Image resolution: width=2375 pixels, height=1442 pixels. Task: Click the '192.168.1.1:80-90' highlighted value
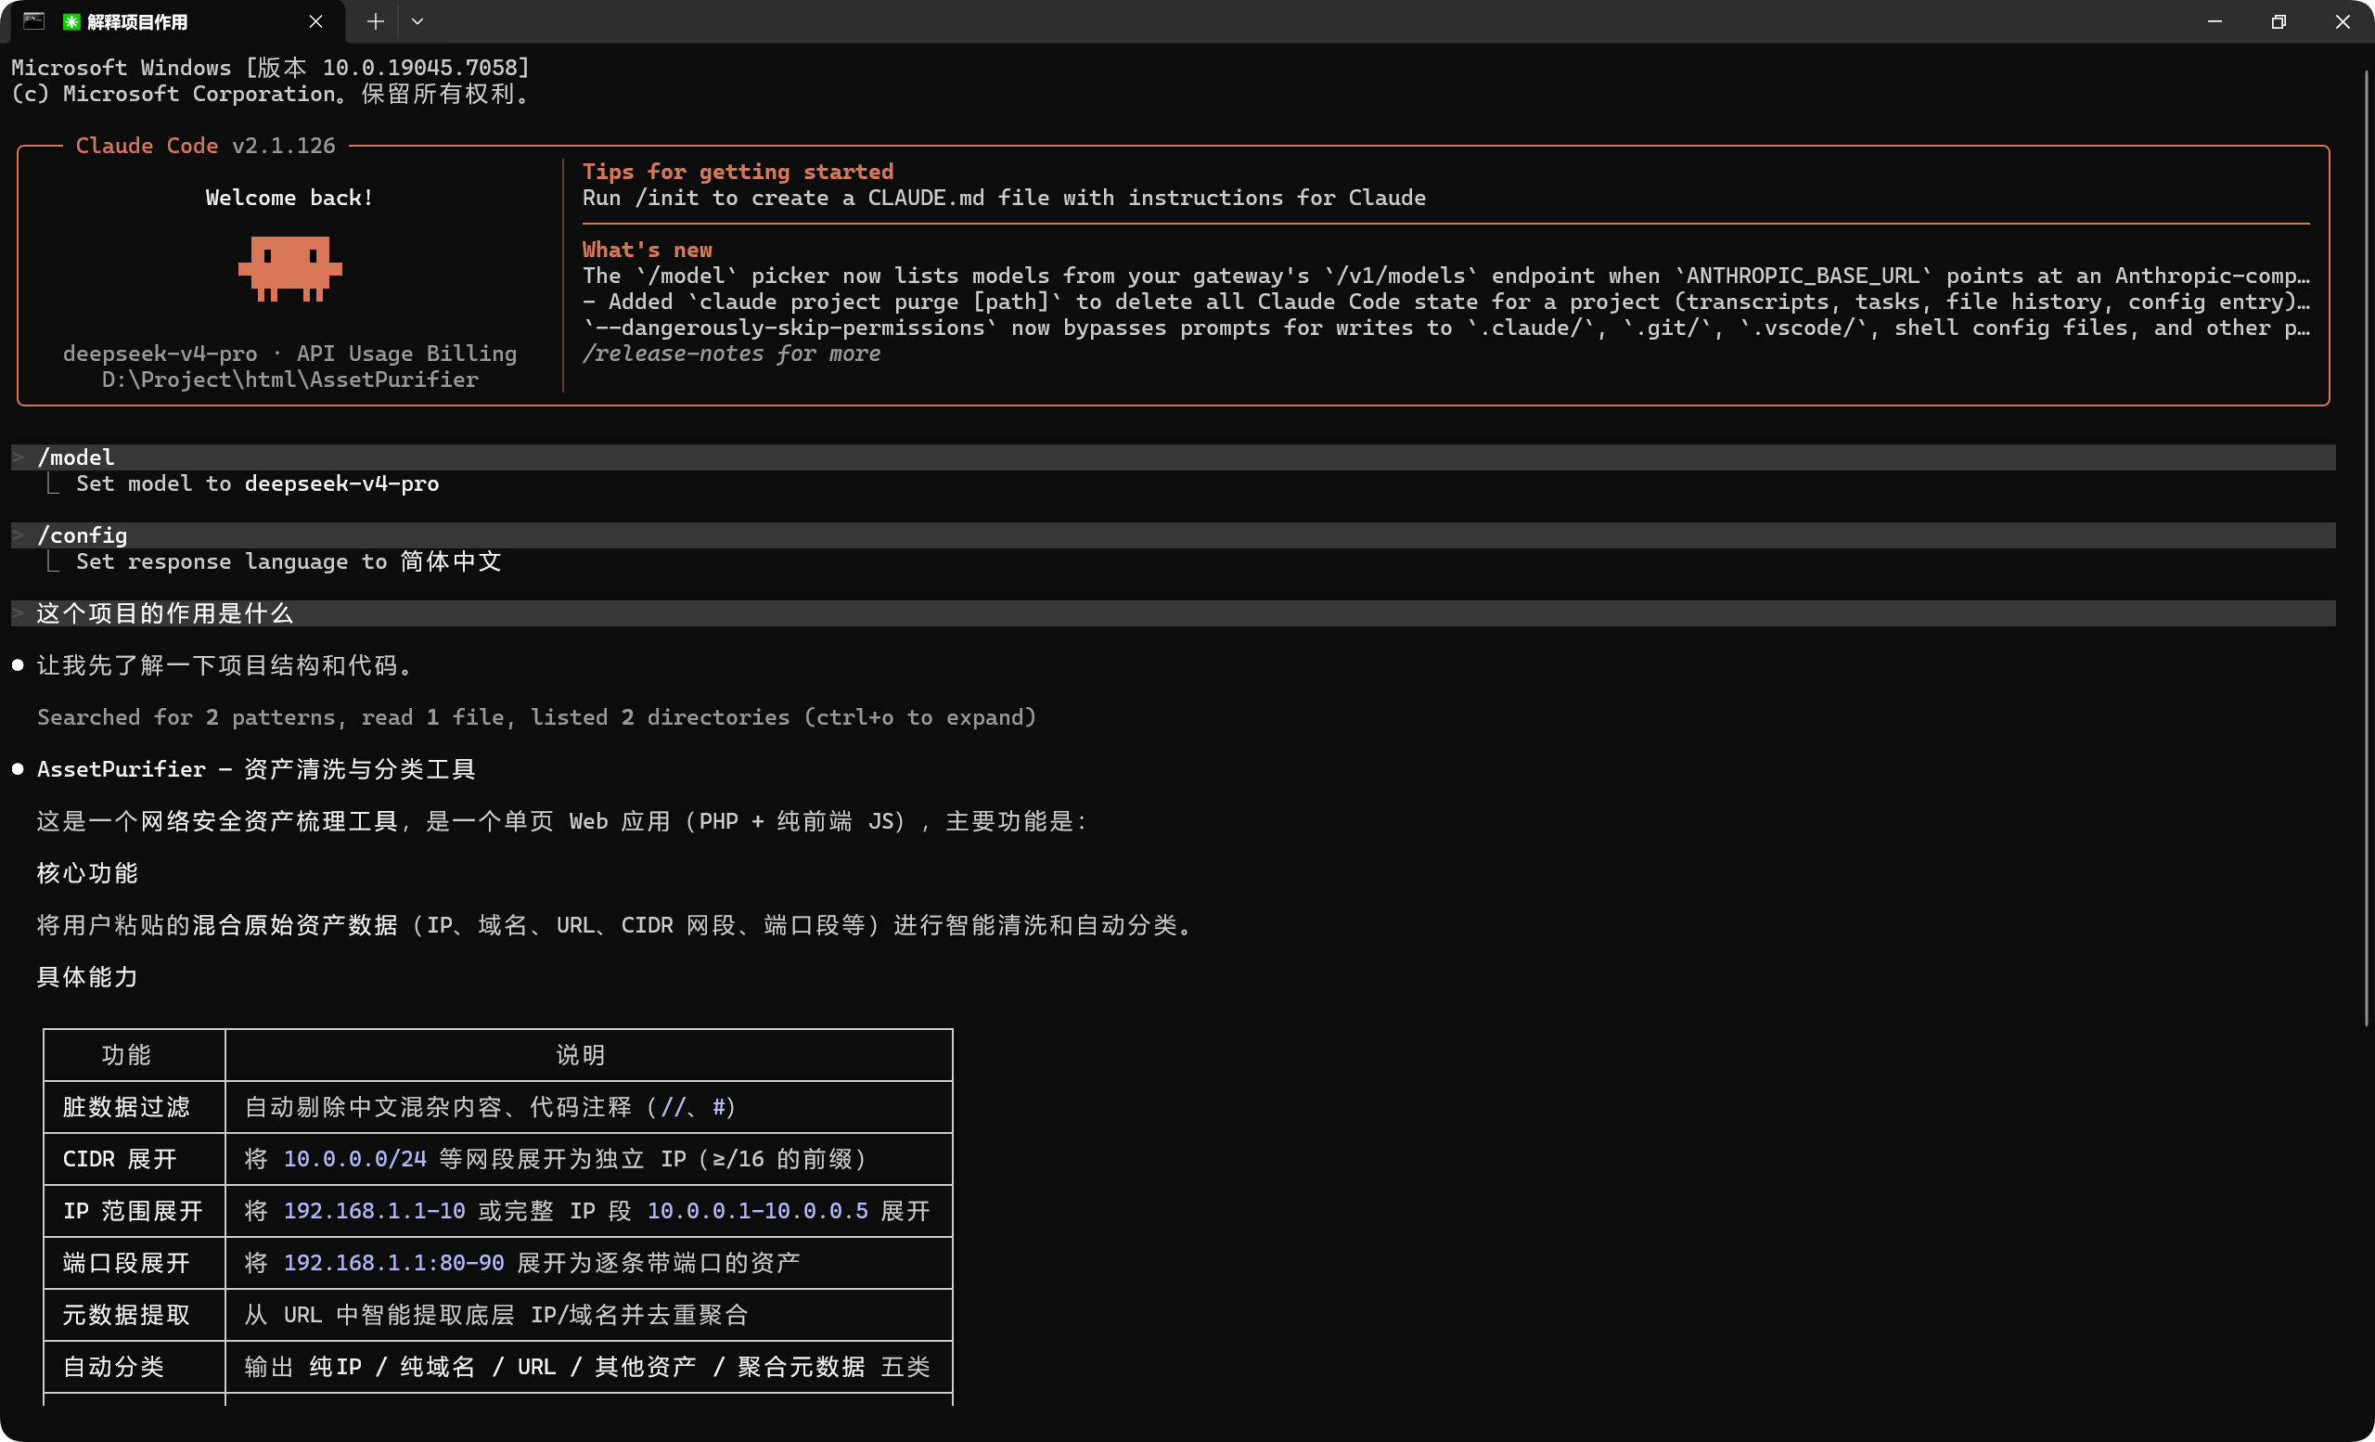(393, 1264)
